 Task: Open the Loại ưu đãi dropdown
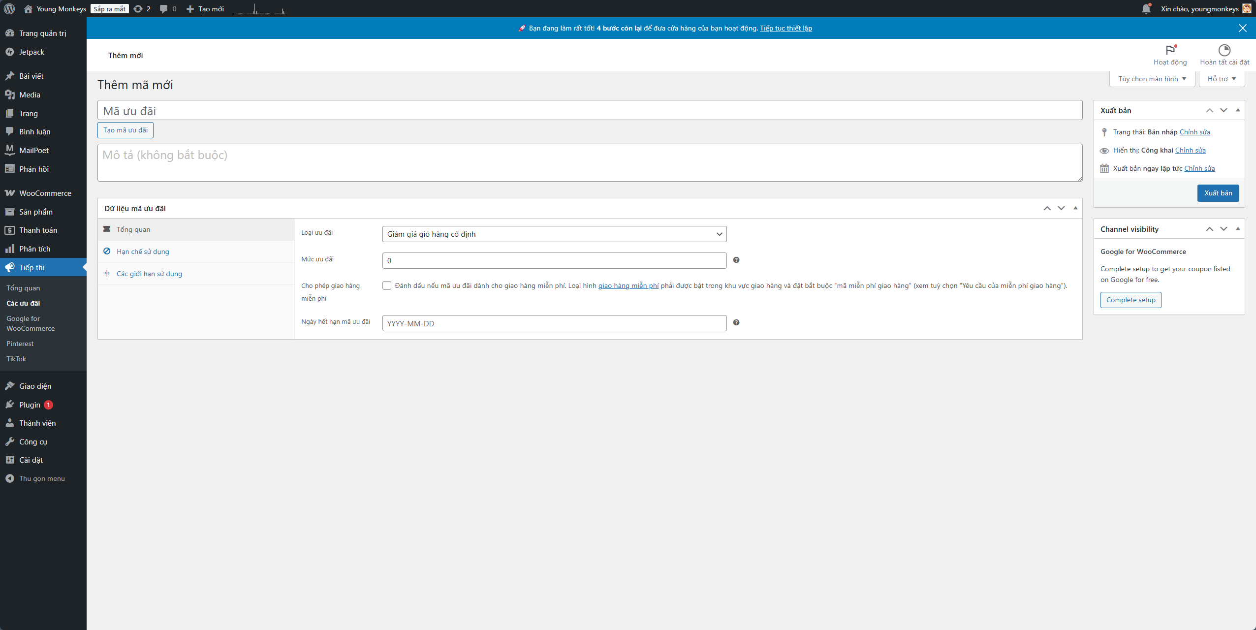[554, 234]
